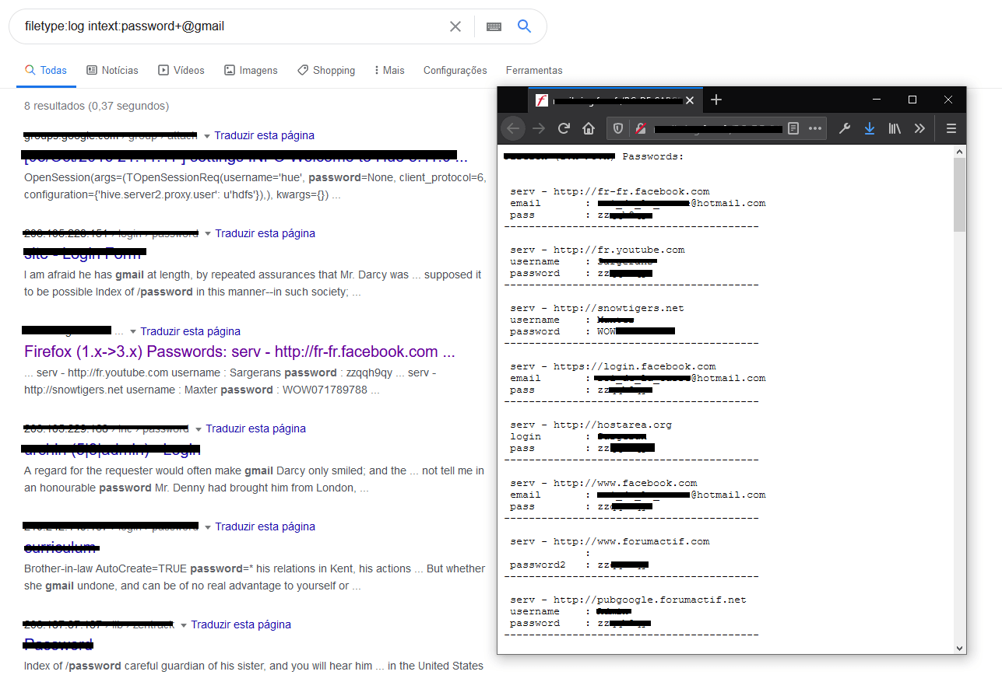Image resolution: width=1002 pixels, height=675 pixels.
Task: Click the blue Google search magnifier
Action: tap(524, 26)
